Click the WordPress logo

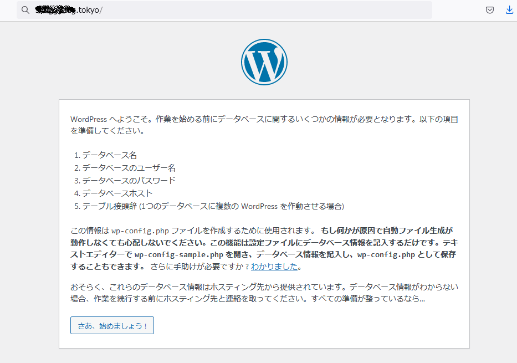[264, 62]
